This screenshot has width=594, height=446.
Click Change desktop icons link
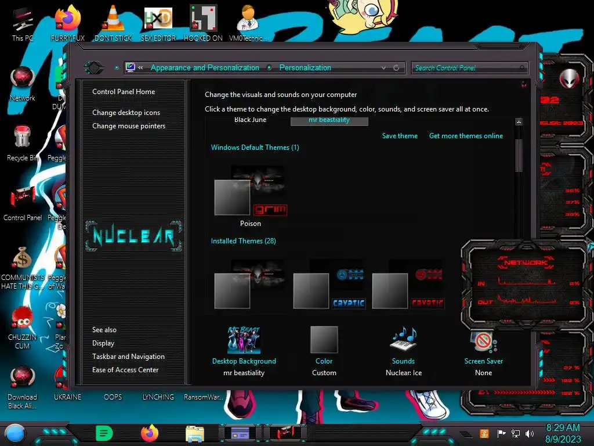tap(126, 113)
